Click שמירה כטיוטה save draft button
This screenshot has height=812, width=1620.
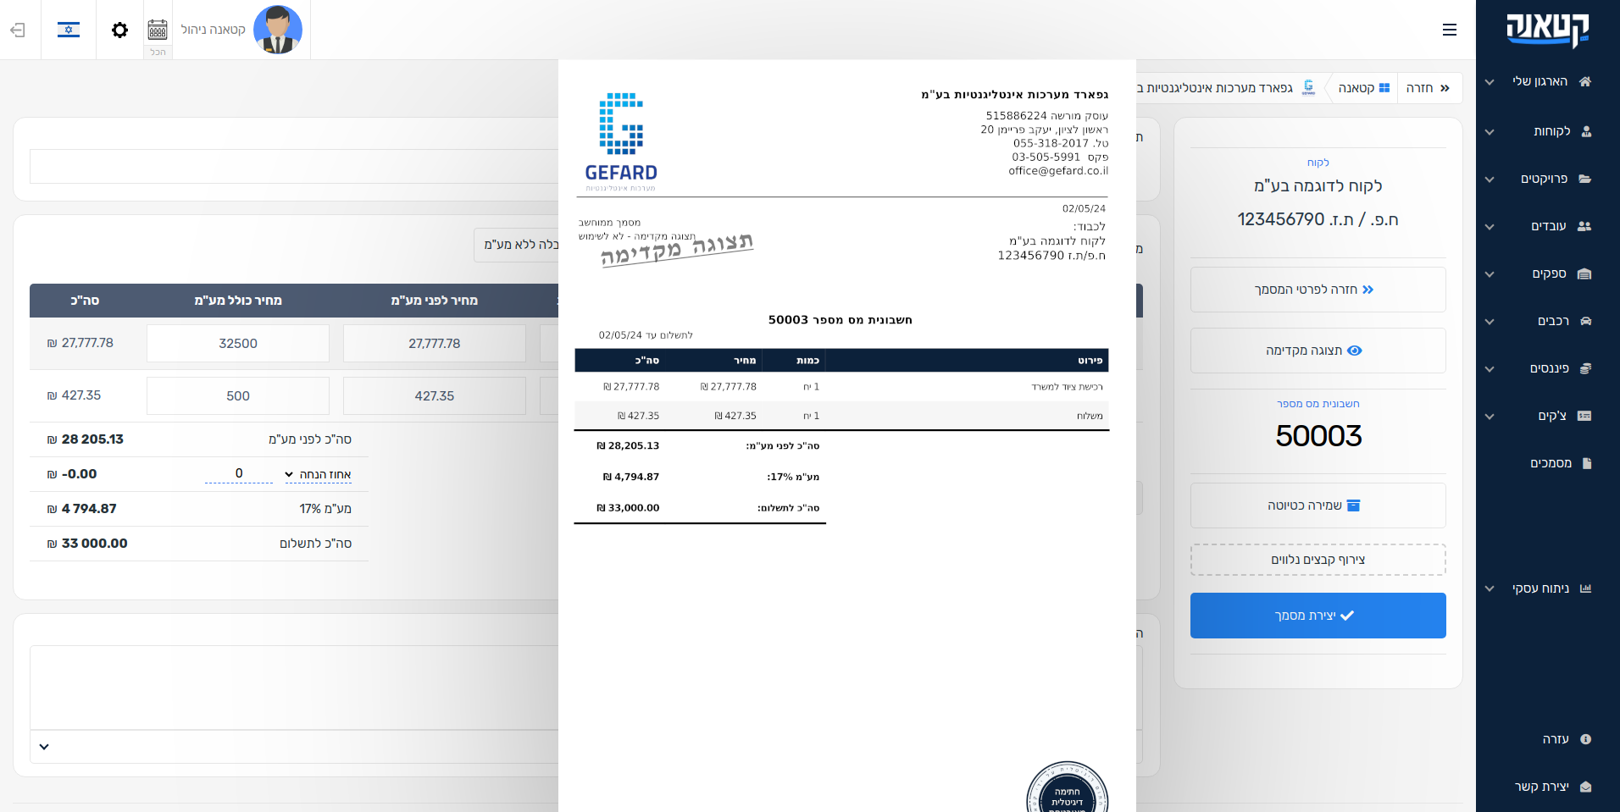[x=1318, y=505]
